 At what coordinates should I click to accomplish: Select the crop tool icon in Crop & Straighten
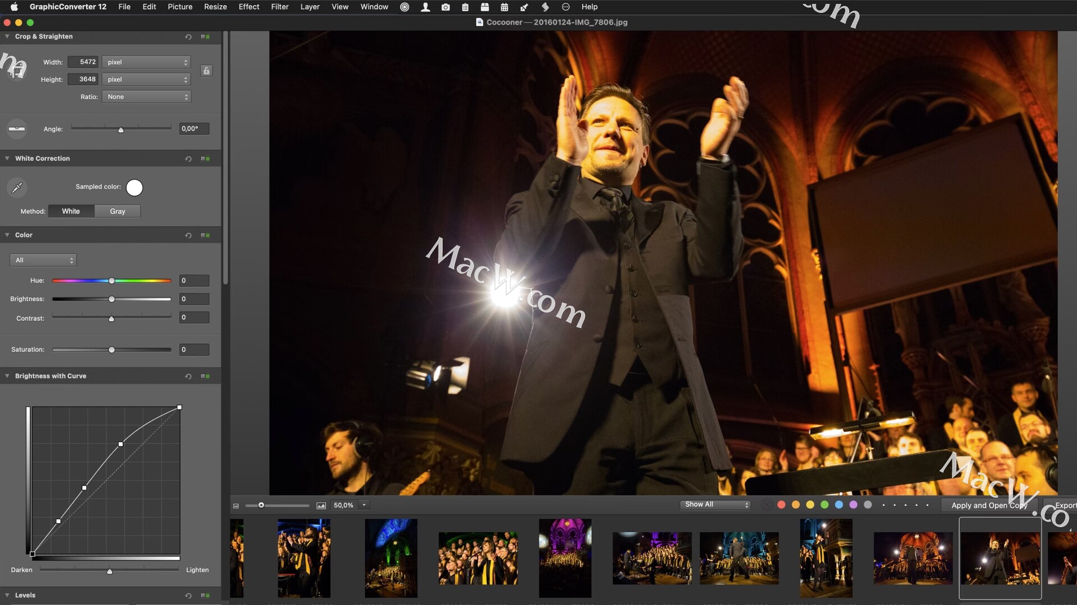17,70
